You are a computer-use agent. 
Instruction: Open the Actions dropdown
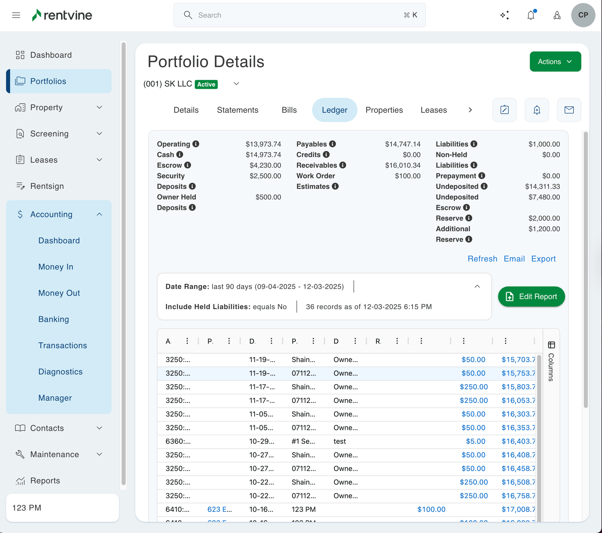click(x=555, y=61)
